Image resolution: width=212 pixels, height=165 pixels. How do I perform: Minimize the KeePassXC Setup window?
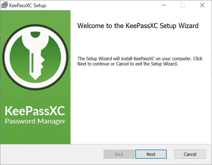(x=164, y=5)
